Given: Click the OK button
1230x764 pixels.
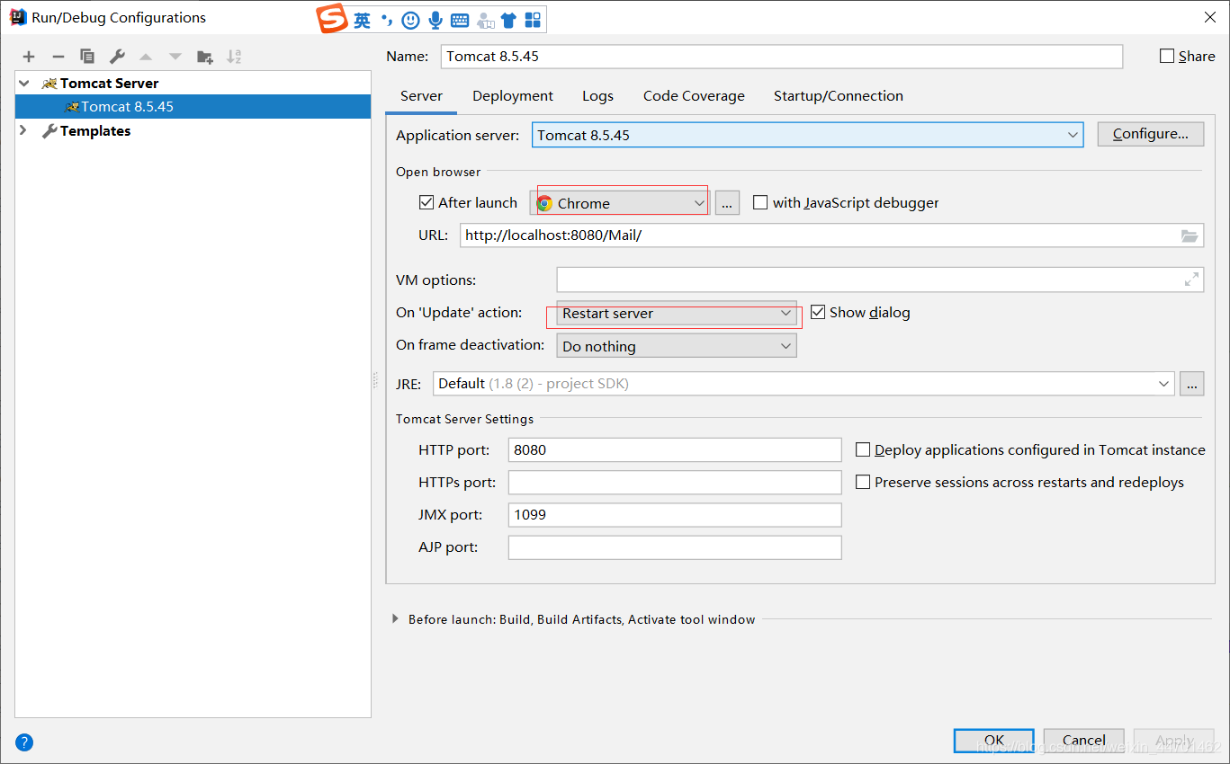Looking at the screenshot, I should tap(994, 741).
